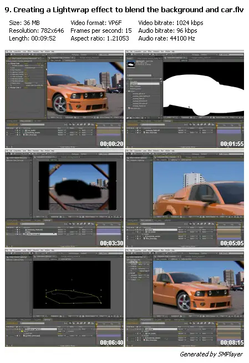Click the "Length: 00:09:52" text
Viewport: 249px width, 363px height.
click(x=32, y=38)
